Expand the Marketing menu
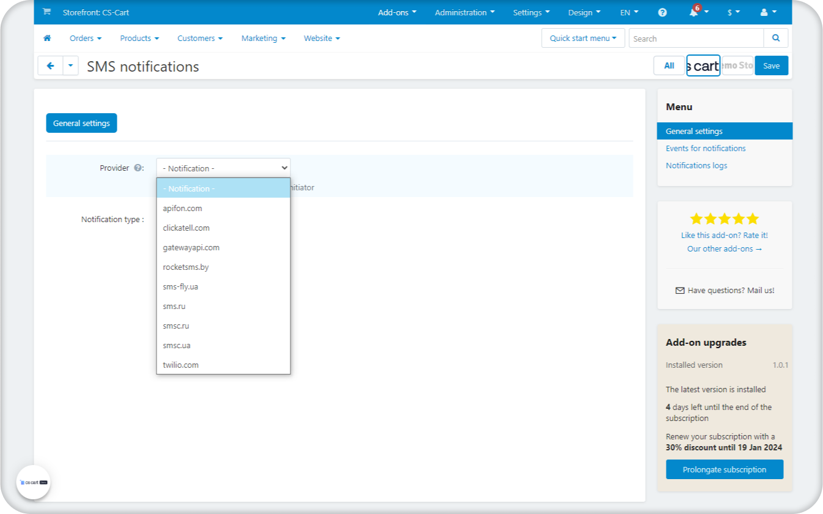 264,38
